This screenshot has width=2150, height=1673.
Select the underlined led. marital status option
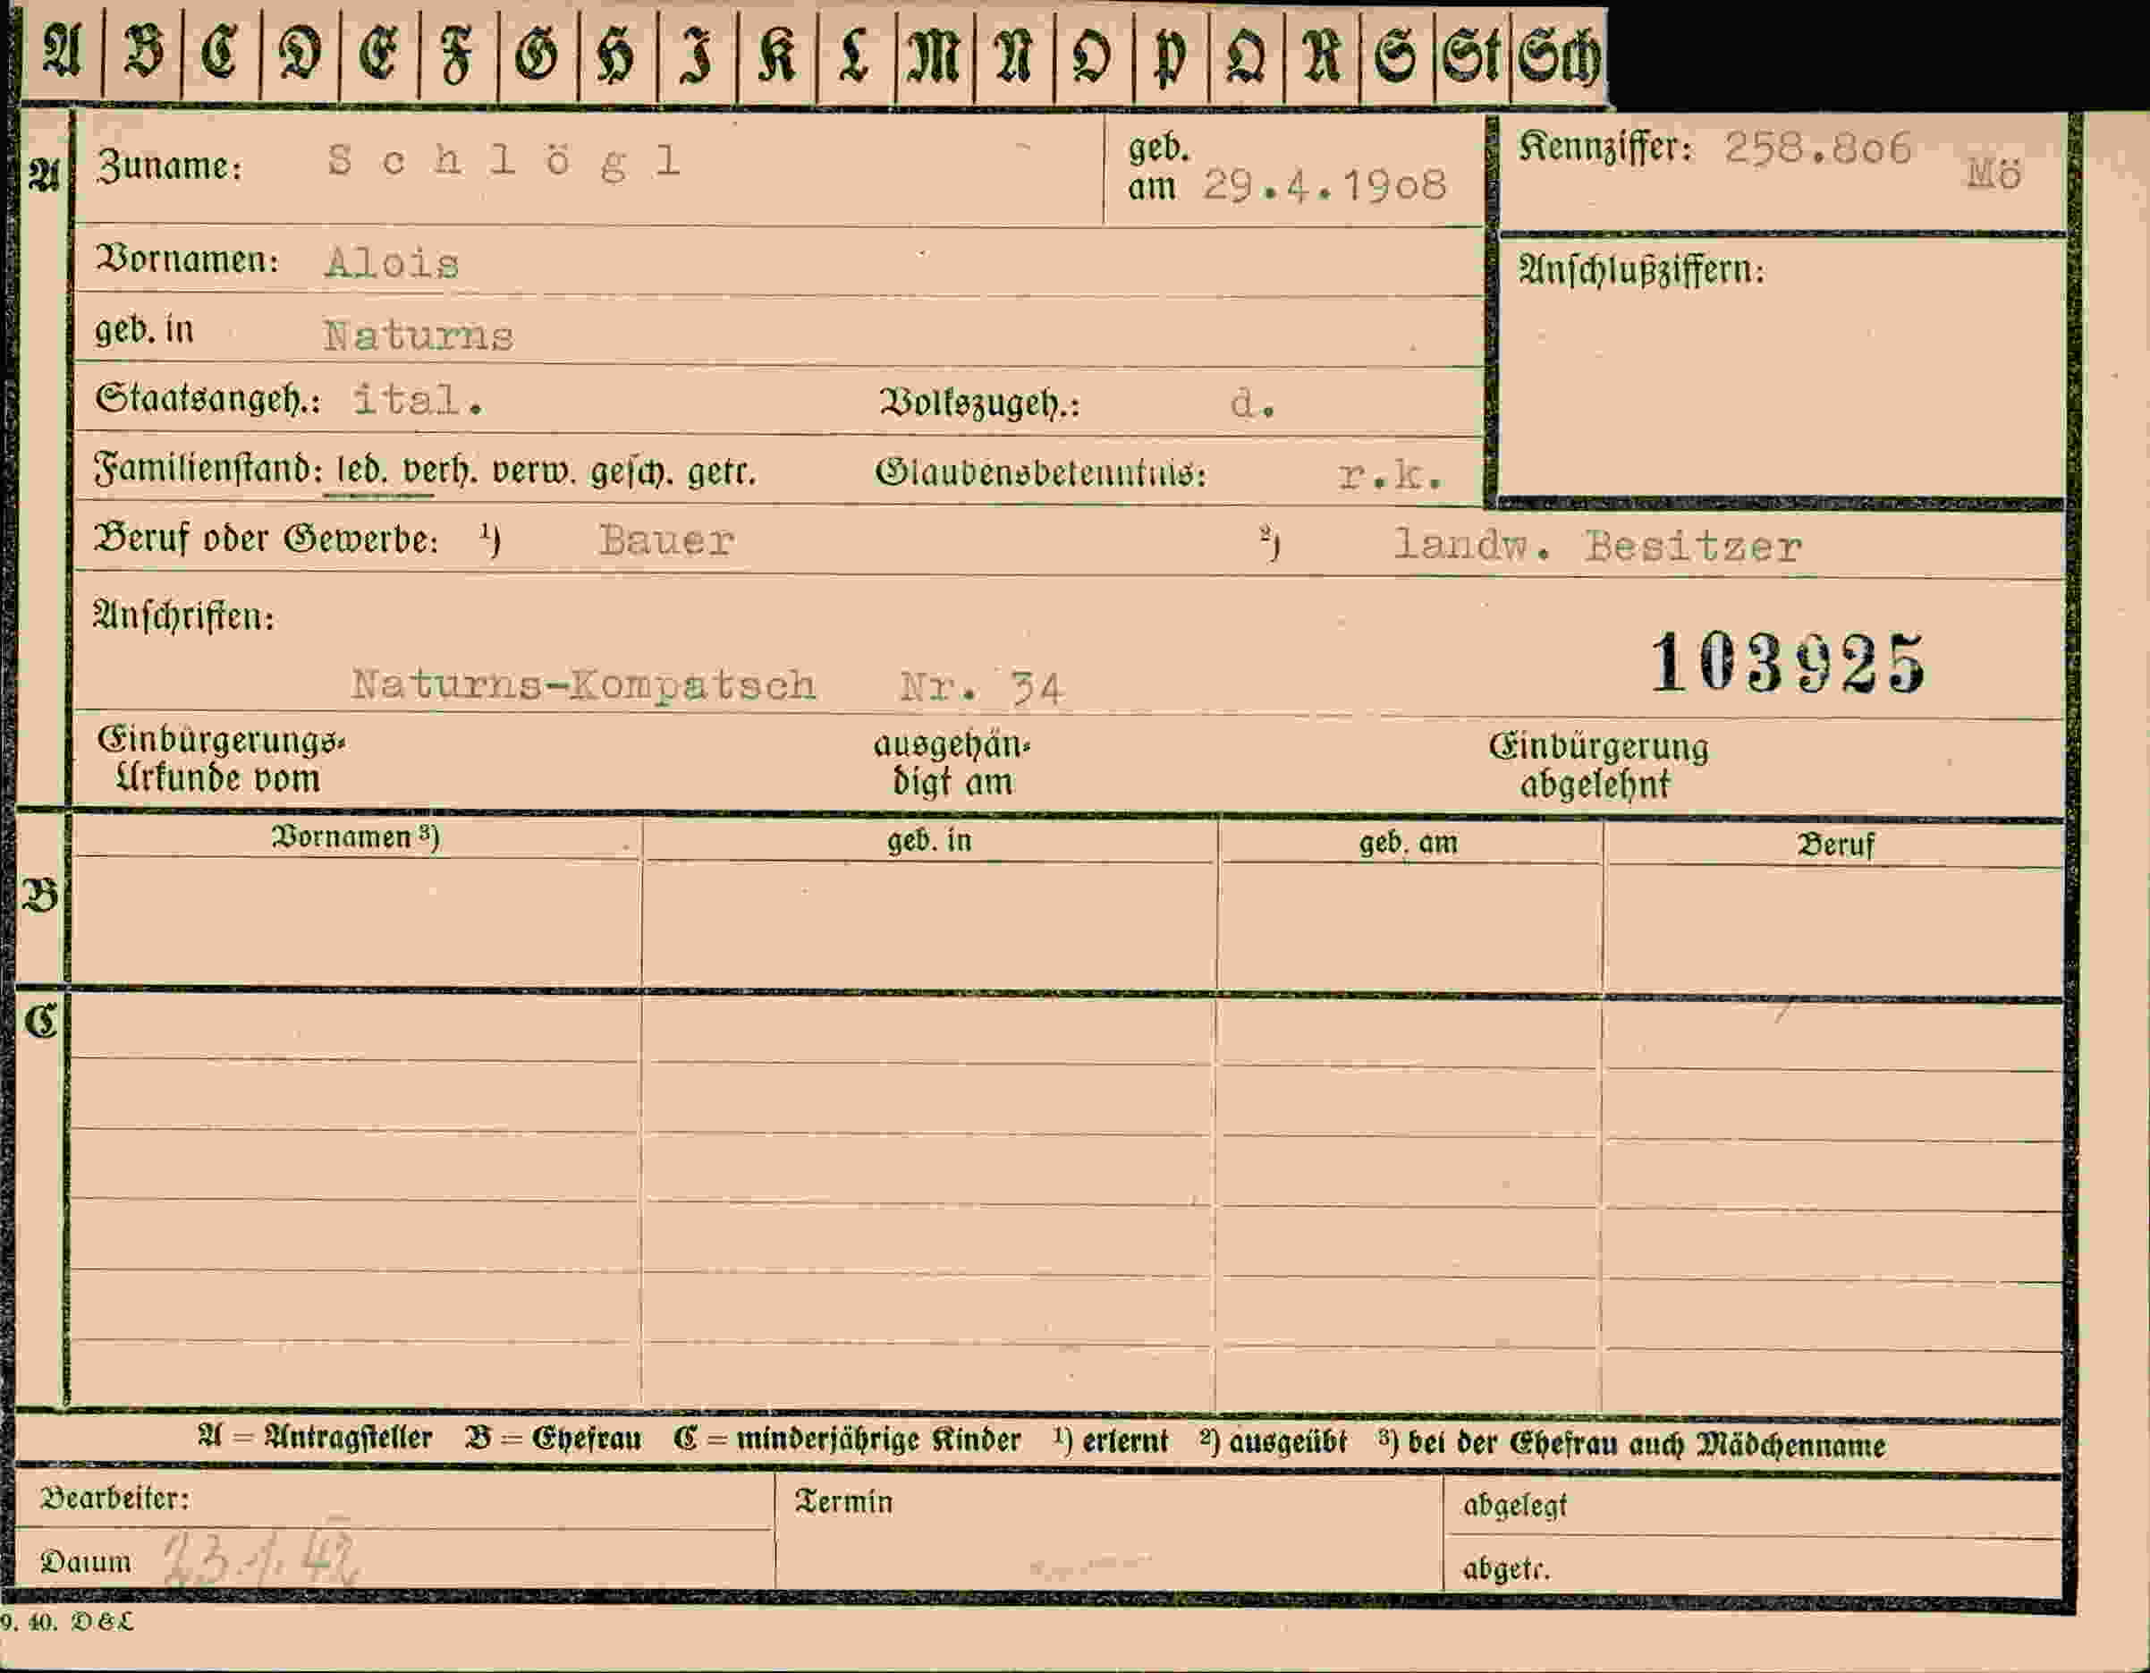pyautogui.click(x=360, y=471)
